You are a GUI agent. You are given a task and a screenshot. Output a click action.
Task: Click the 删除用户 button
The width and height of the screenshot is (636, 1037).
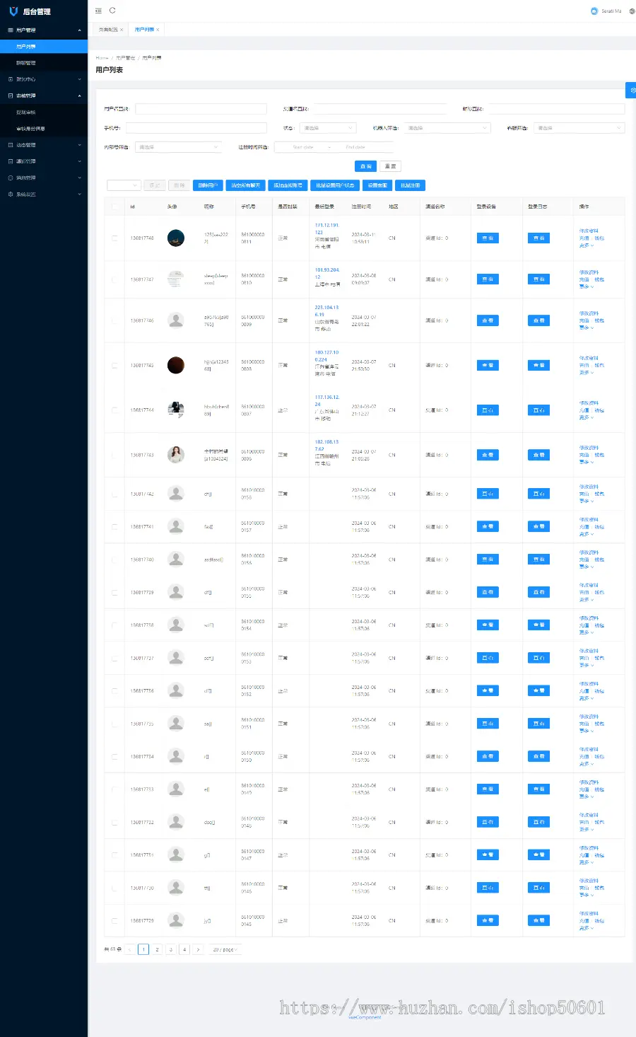tap(208, 185)
